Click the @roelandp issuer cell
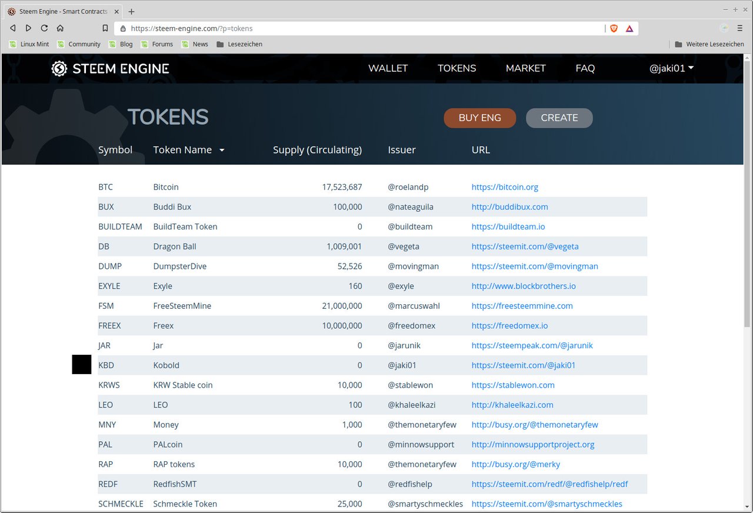 point(408,187)
